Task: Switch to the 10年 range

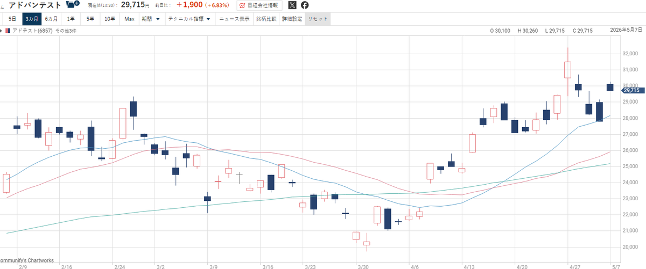Action: coord(110,19)
